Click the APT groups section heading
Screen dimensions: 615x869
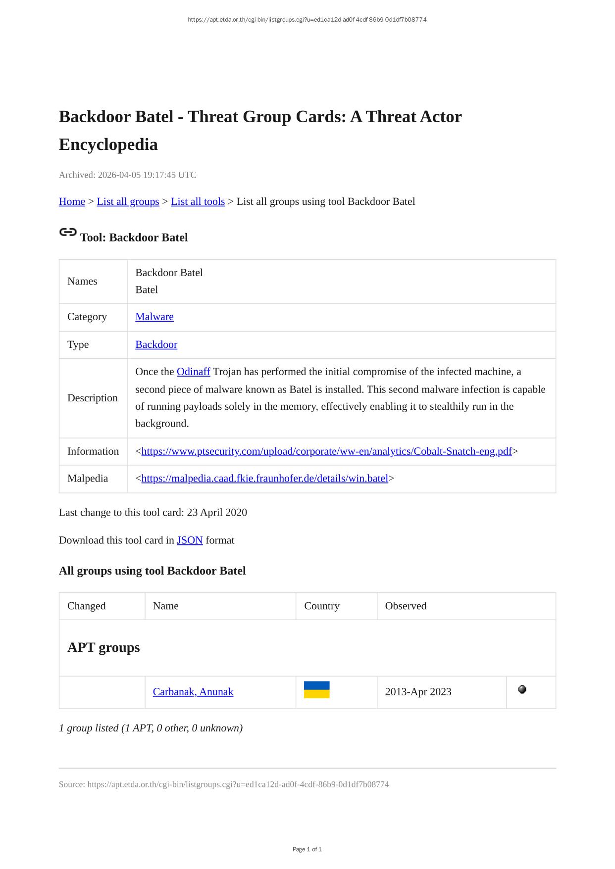[103, 647]
